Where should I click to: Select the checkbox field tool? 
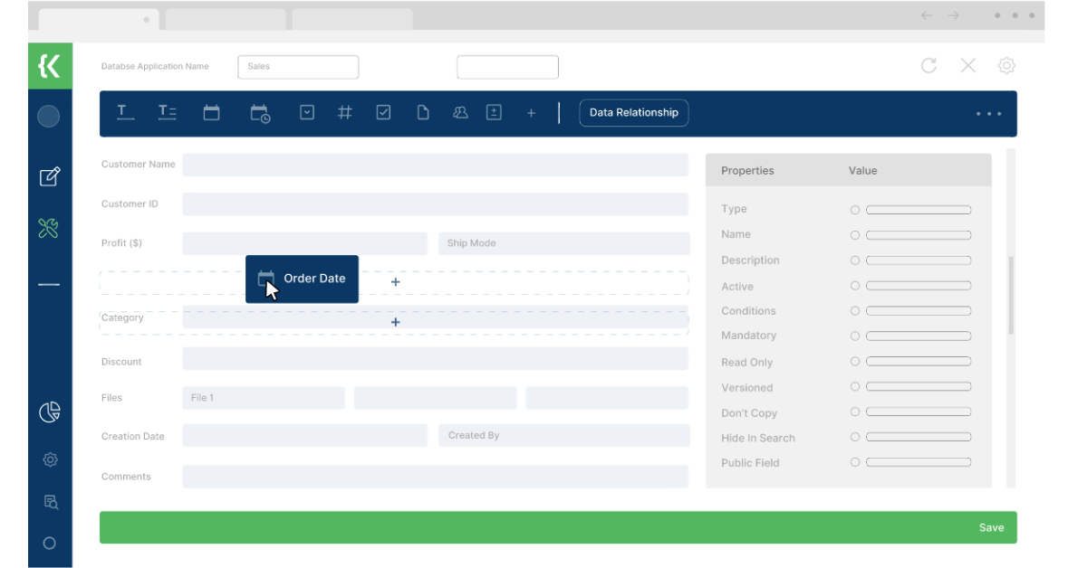click(x=382, y=112)
